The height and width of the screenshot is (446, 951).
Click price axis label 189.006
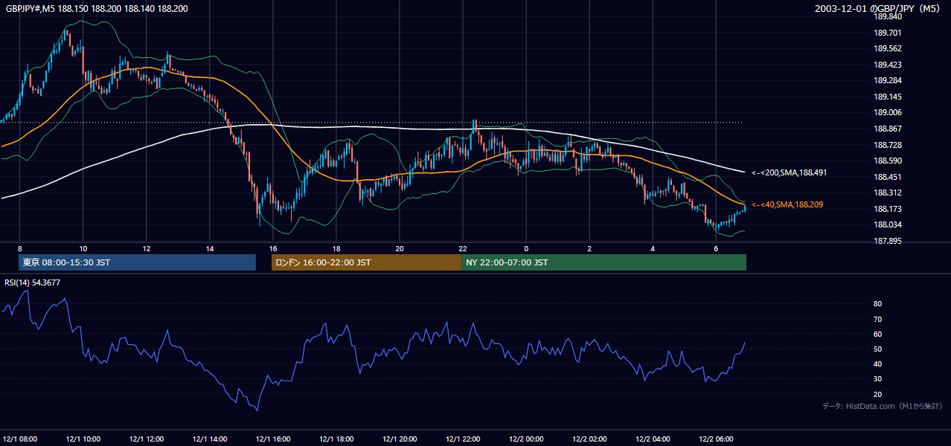click(x=887, y=112)
